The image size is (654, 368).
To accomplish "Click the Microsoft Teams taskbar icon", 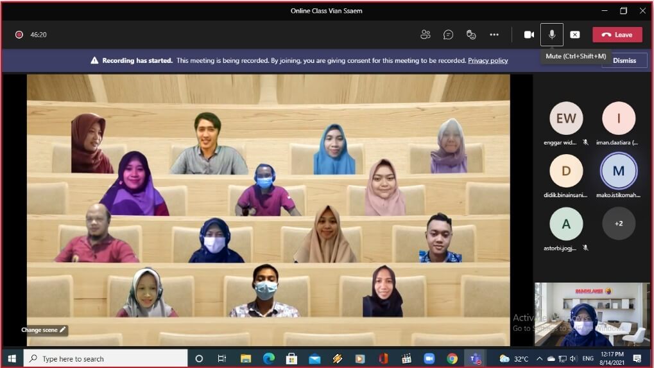I will (x=475, y=358).
